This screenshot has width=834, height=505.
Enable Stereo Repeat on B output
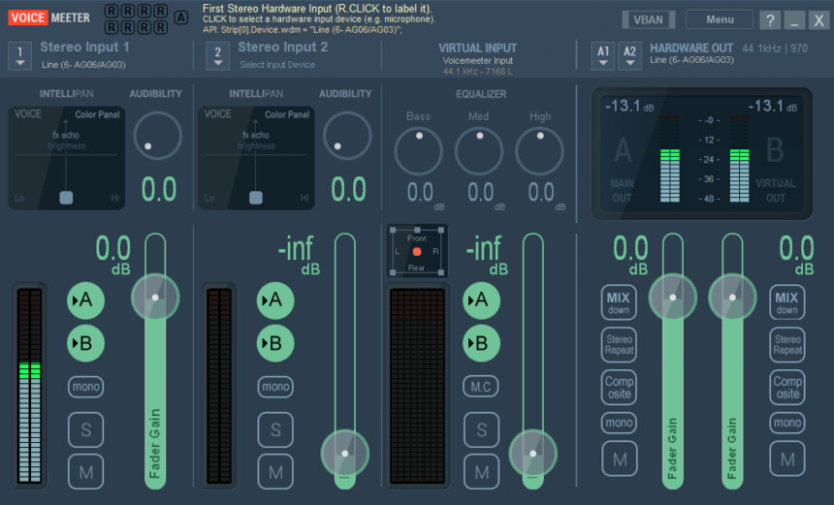pyautogui.click(x=787, y=345)
